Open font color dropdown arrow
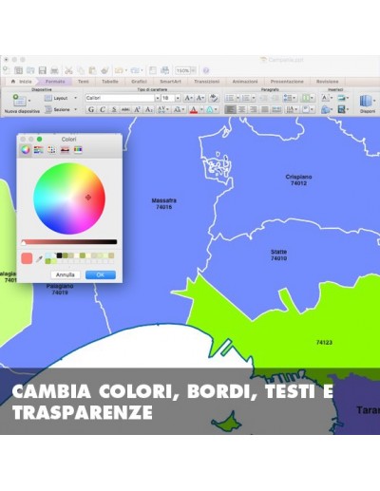Image resolution: width=380 pixels, height=491 pixels. [x=201, y=109]
